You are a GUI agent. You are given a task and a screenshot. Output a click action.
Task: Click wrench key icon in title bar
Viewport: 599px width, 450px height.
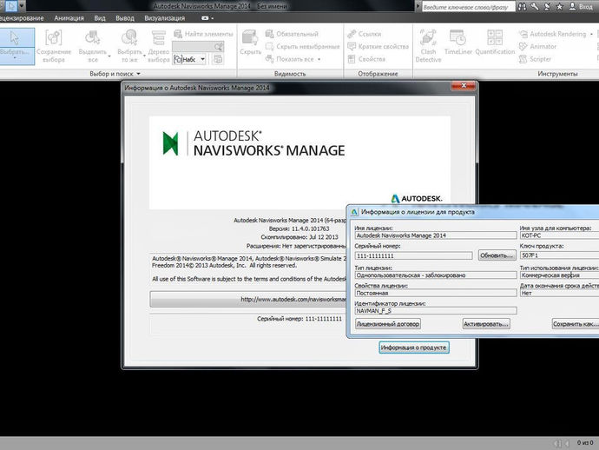pos(535,6)
